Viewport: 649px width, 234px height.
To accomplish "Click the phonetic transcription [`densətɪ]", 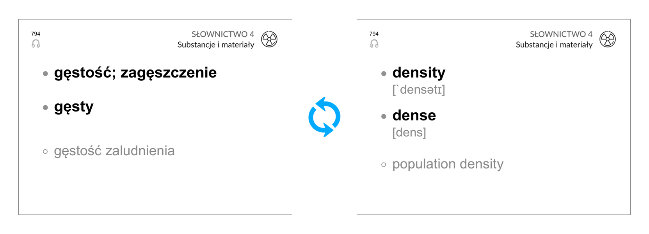I will pyautogui.click(x=419, y=90).
